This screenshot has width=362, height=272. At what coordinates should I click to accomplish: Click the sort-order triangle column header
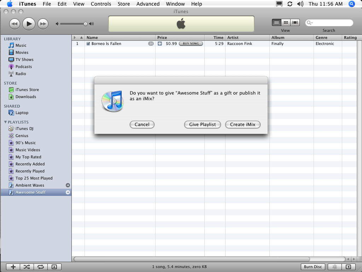pos(81,38)
